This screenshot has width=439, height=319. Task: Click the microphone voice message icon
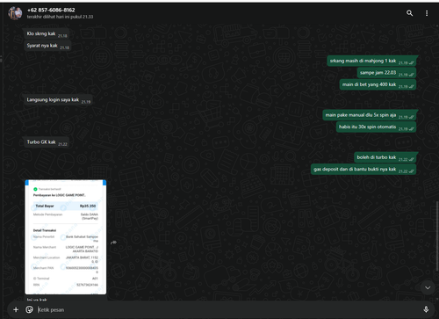(426, 309)
